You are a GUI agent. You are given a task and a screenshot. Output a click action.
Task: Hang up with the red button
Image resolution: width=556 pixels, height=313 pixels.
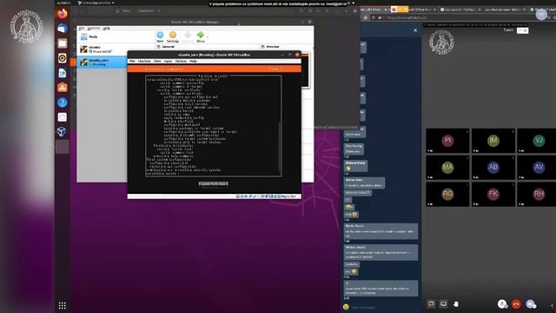point(516,303)
